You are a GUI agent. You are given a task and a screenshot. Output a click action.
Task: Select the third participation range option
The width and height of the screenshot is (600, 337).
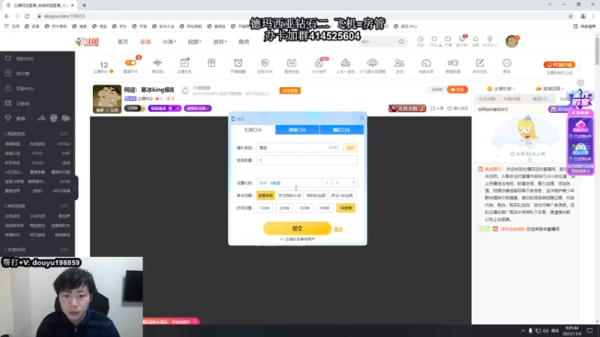pos(316,195)
